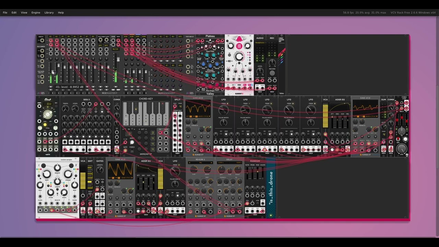Click the top knob of the CVMIX module
Screen dimensions: 439x247
pos(117,107)
